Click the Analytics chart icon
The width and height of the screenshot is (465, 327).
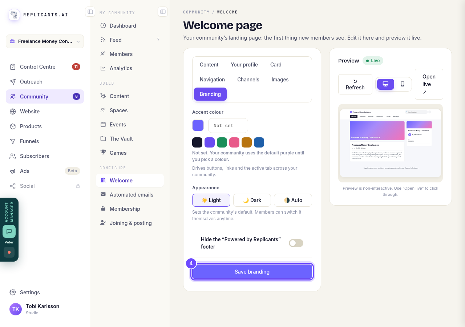point(103,68)
